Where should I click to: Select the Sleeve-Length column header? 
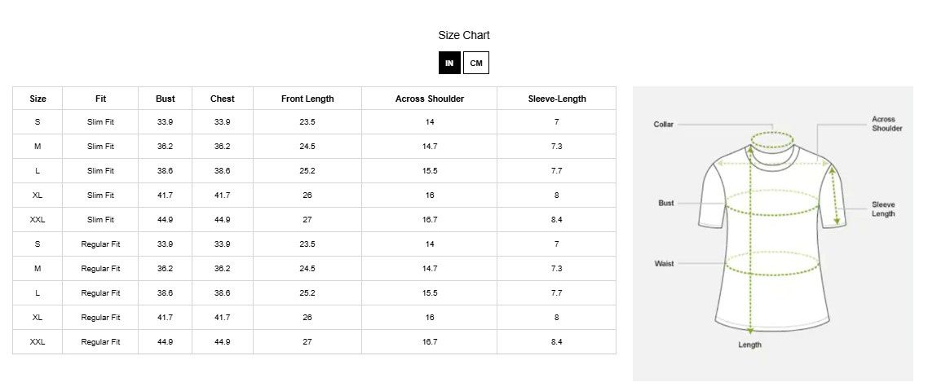pyautogui.click(x=557, y=99)
